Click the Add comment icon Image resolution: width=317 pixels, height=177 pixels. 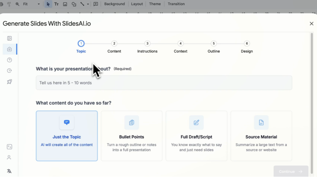[x=96, y=4]
